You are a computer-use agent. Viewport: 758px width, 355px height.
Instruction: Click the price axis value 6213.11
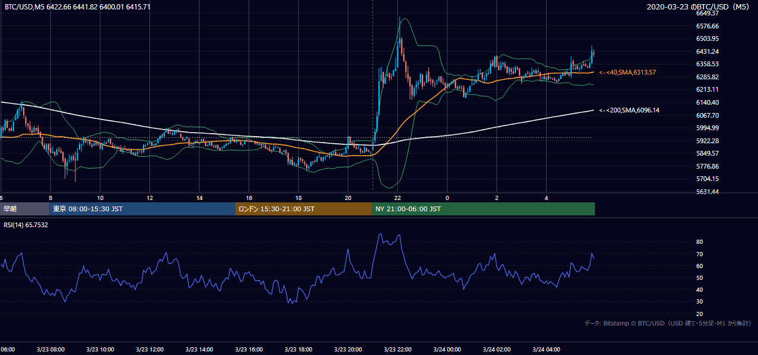click(x=708, y=89)
